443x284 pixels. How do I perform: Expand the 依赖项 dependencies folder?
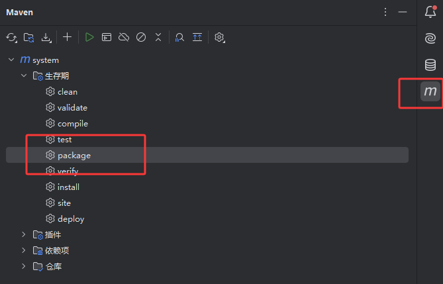click(24, 250)
